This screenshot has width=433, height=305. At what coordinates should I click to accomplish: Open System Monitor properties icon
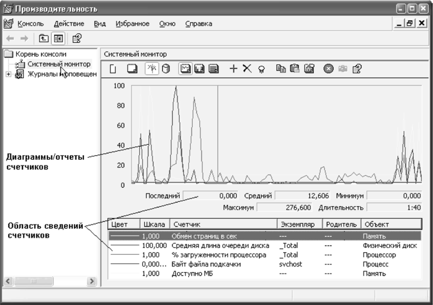[309, 68]
